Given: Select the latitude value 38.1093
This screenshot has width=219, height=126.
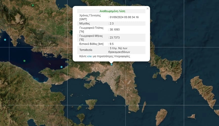Looking at the screenshot, I should tap(115, 30).
